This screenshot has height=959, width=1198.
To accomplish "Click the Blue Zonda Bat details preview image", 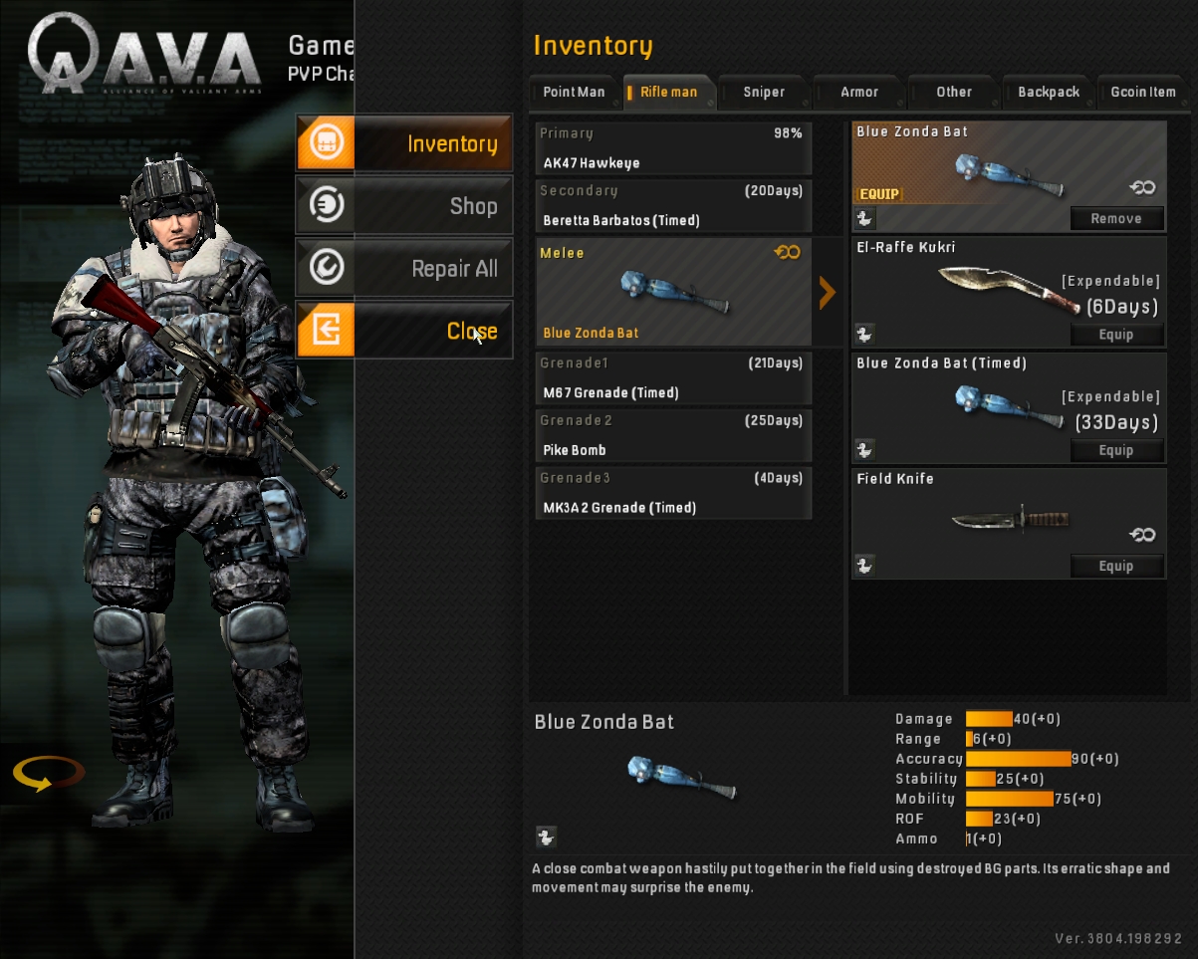I will [683, 778].
